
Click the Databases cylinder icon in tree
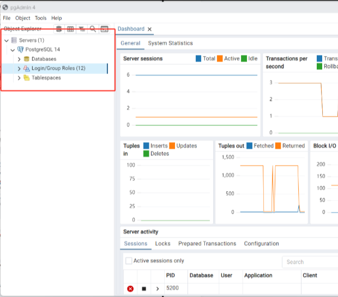point(27,59)
